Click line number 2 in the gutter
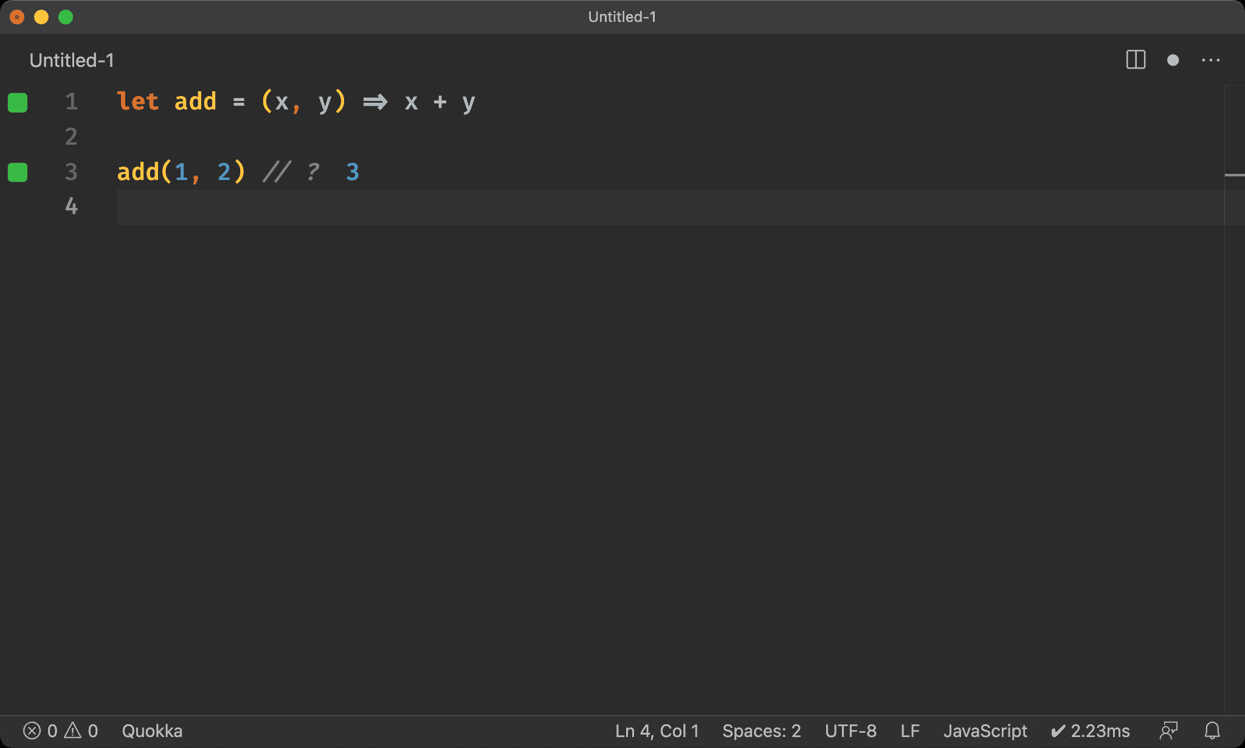Screen dimensions: 1245x748 pyautogui.click(x=71, y=137)
